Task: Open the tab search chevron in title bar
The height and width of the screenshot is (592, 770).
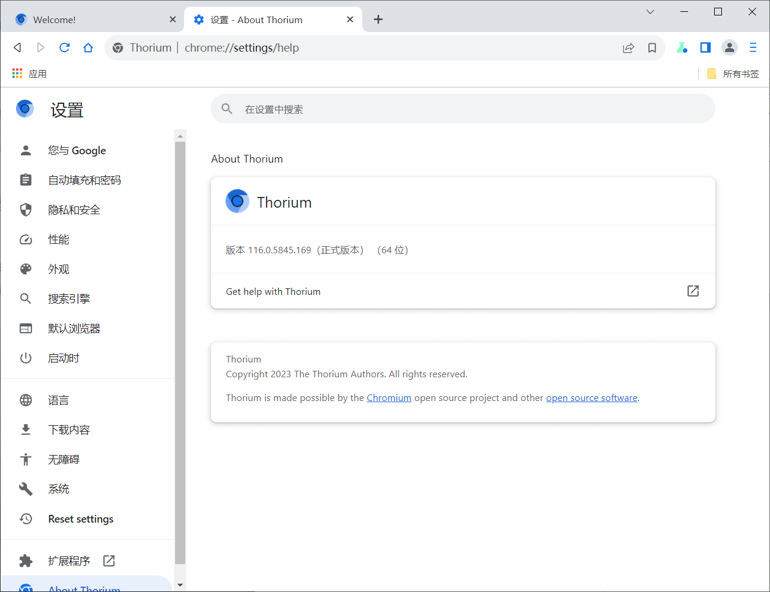Action: pyautogui.click(x=650, y=12)
